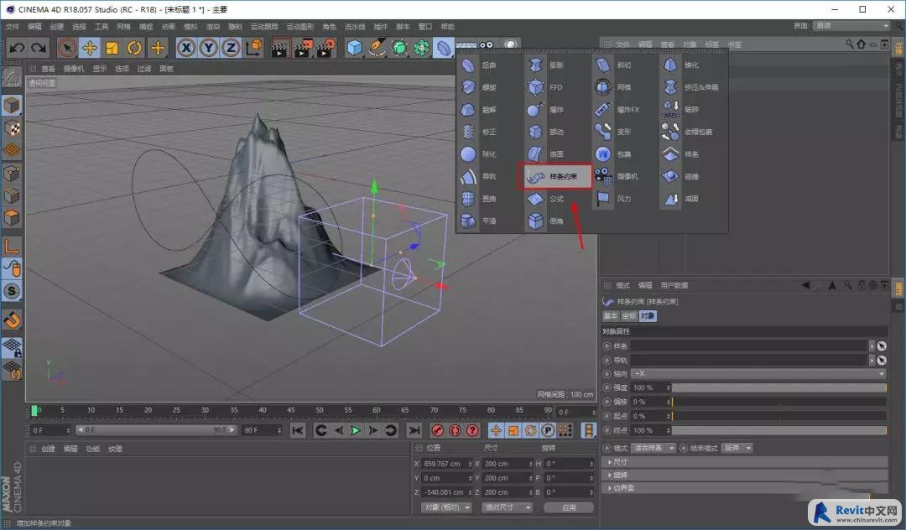Click the object picker beside the 导轨 field
The image size is (906, 530).
click(882, 361)
